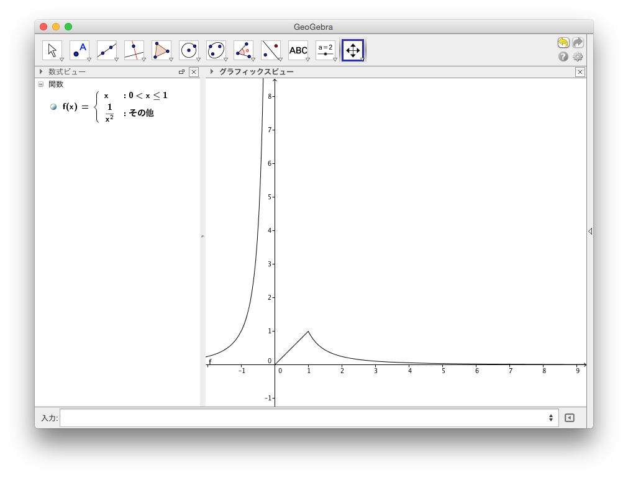
Task: Expand the 数式ビュー style bar triangle
Action: (x=41, y=71)
